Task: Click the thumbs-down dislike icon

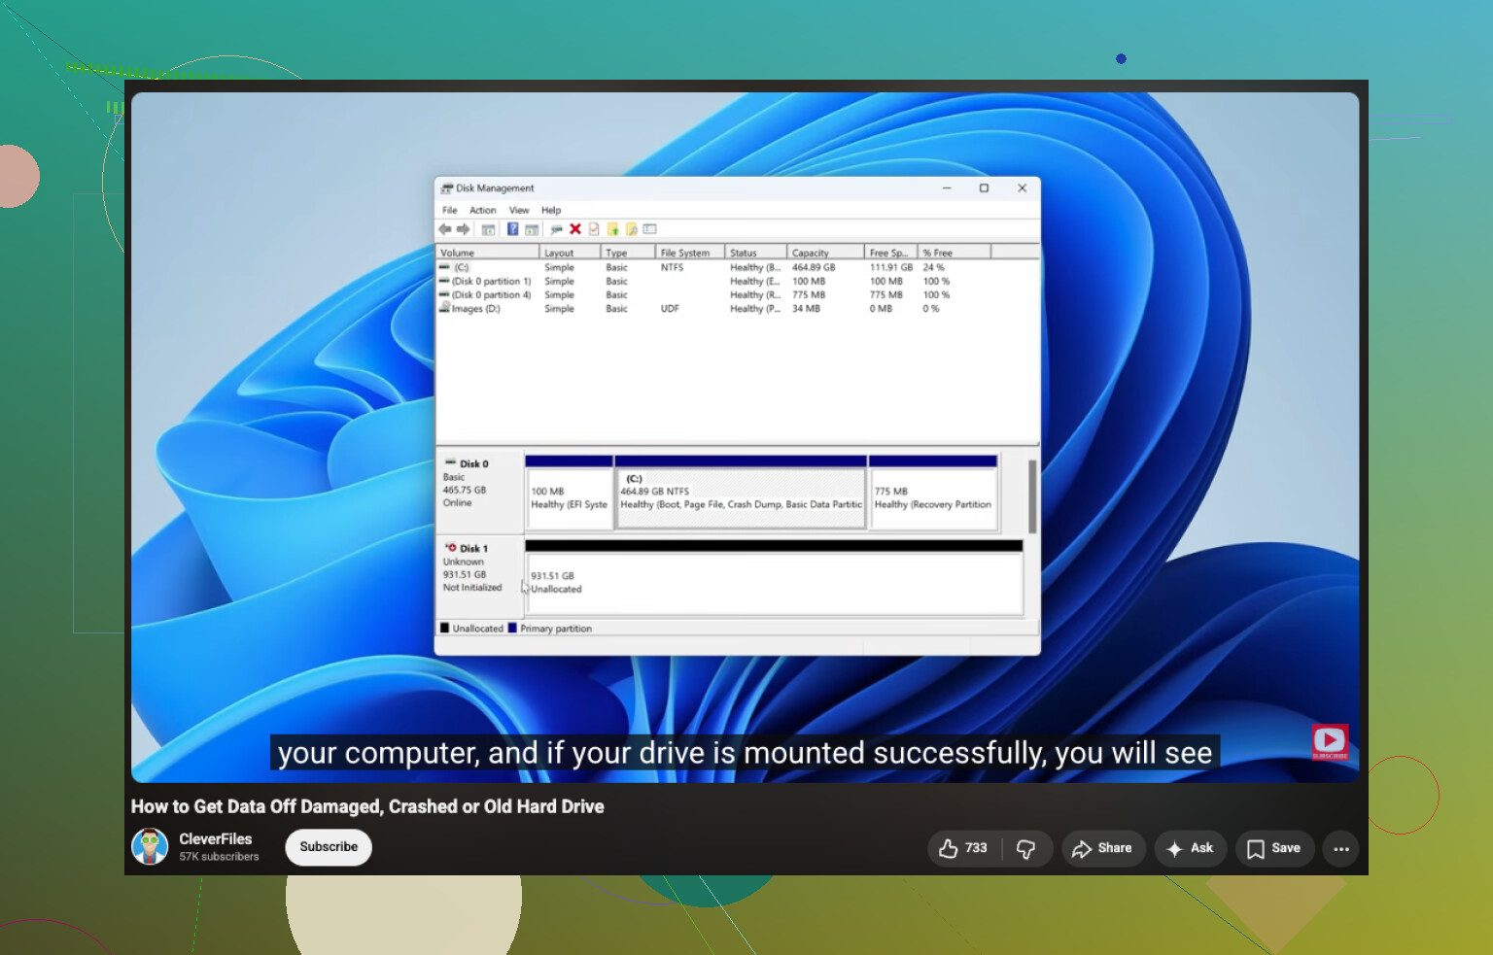Action: (1025, 848)
